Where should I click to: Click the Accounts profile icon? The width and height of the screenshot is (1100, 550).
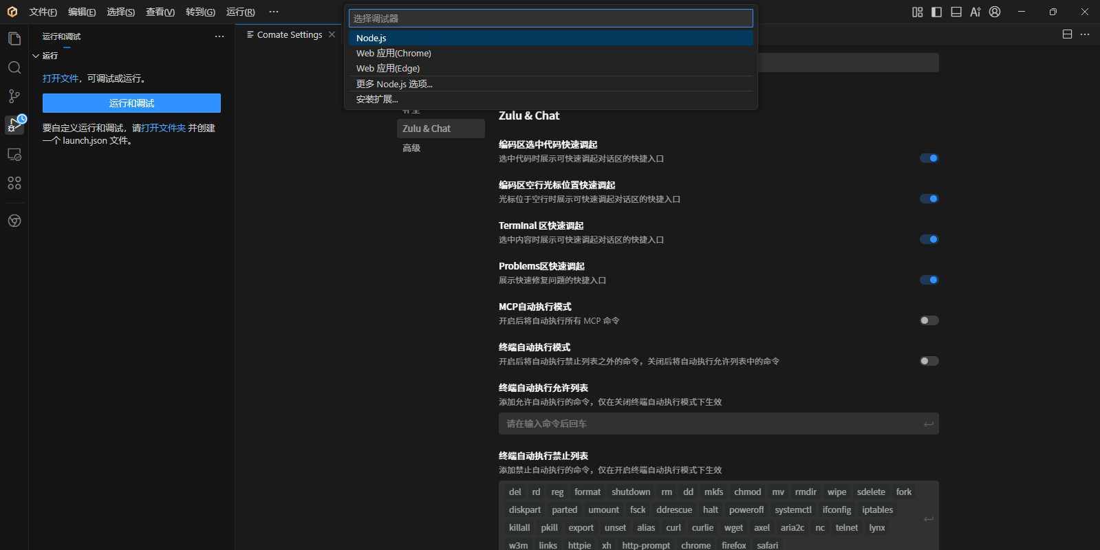coord(995,12)
